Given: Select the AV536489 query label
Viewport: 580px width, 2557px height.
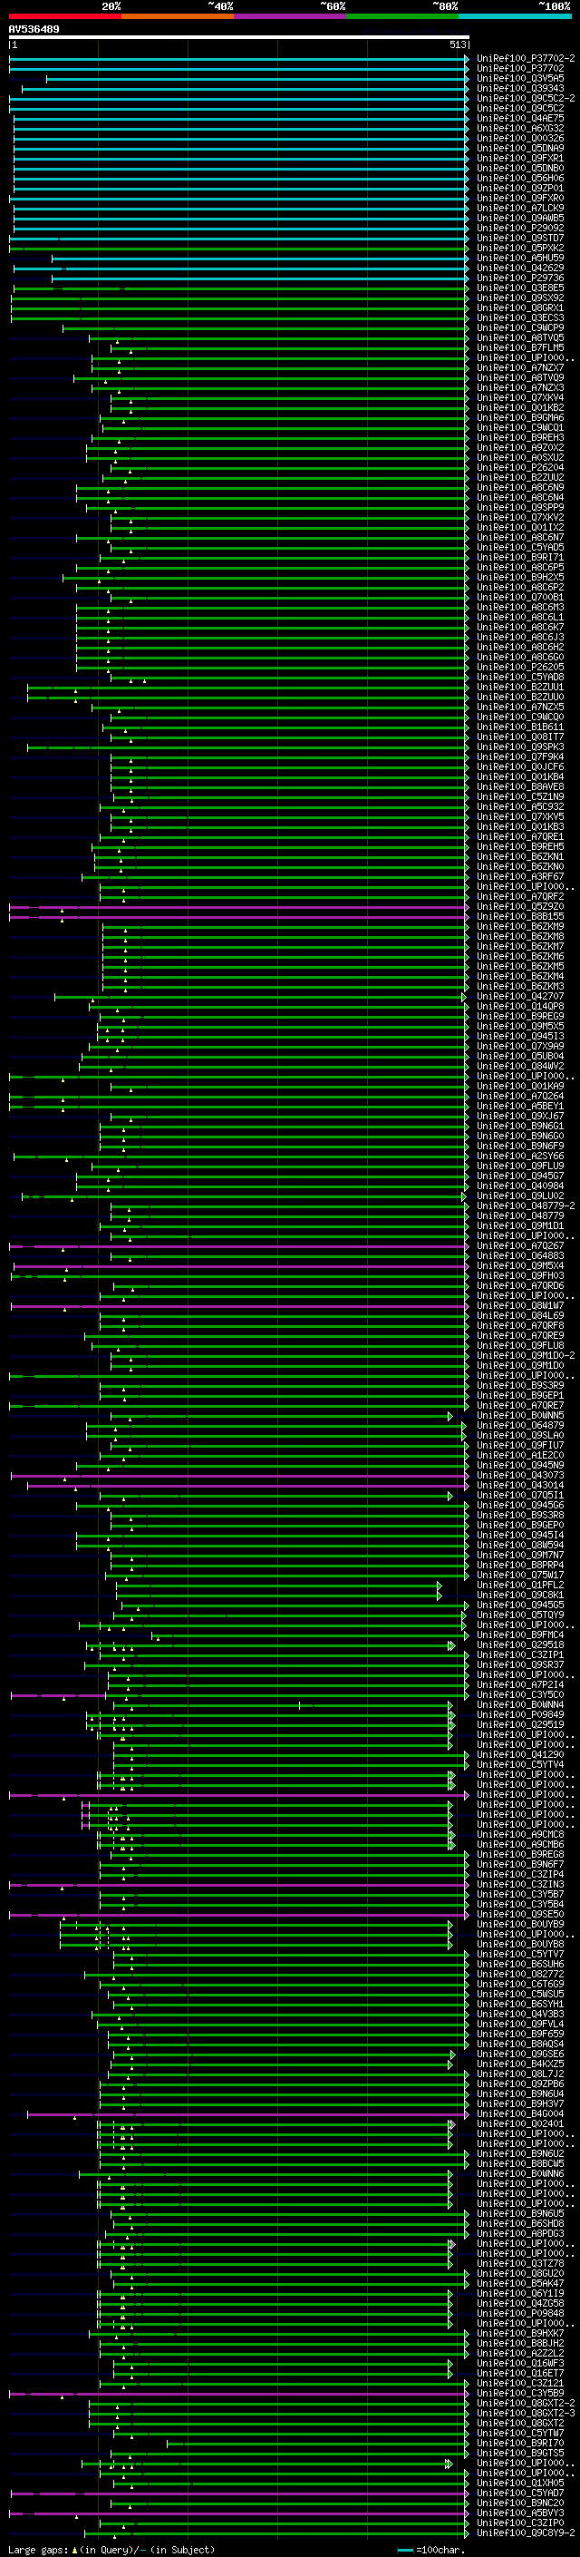Looking at the screenshot, I should pos(34,30).
